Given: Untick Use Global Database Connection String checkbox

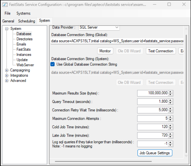Looking at the screenshot, I should click(x=52, y=64).
